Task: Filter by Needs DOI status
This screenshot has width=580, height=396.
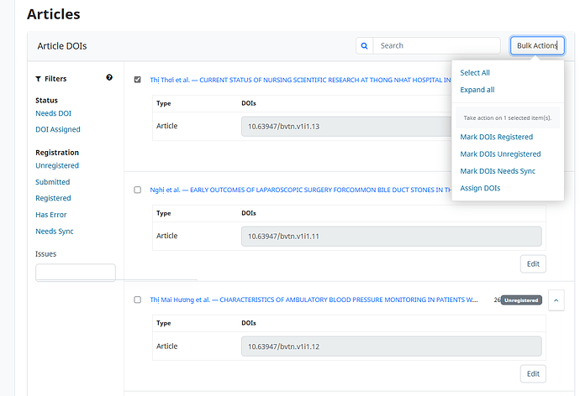Action: (53, 113)
